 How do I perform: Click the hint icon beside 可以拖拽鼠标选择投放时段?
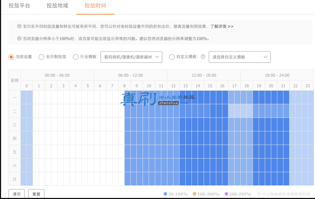click(x=259, y=194)
